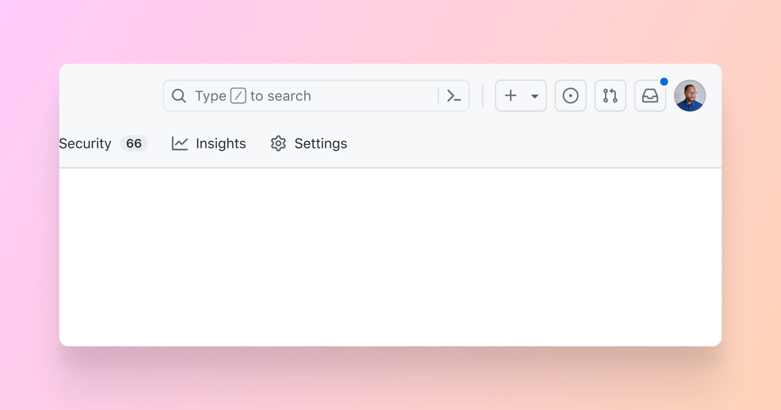Click the Security label text

tap(85, 143)
